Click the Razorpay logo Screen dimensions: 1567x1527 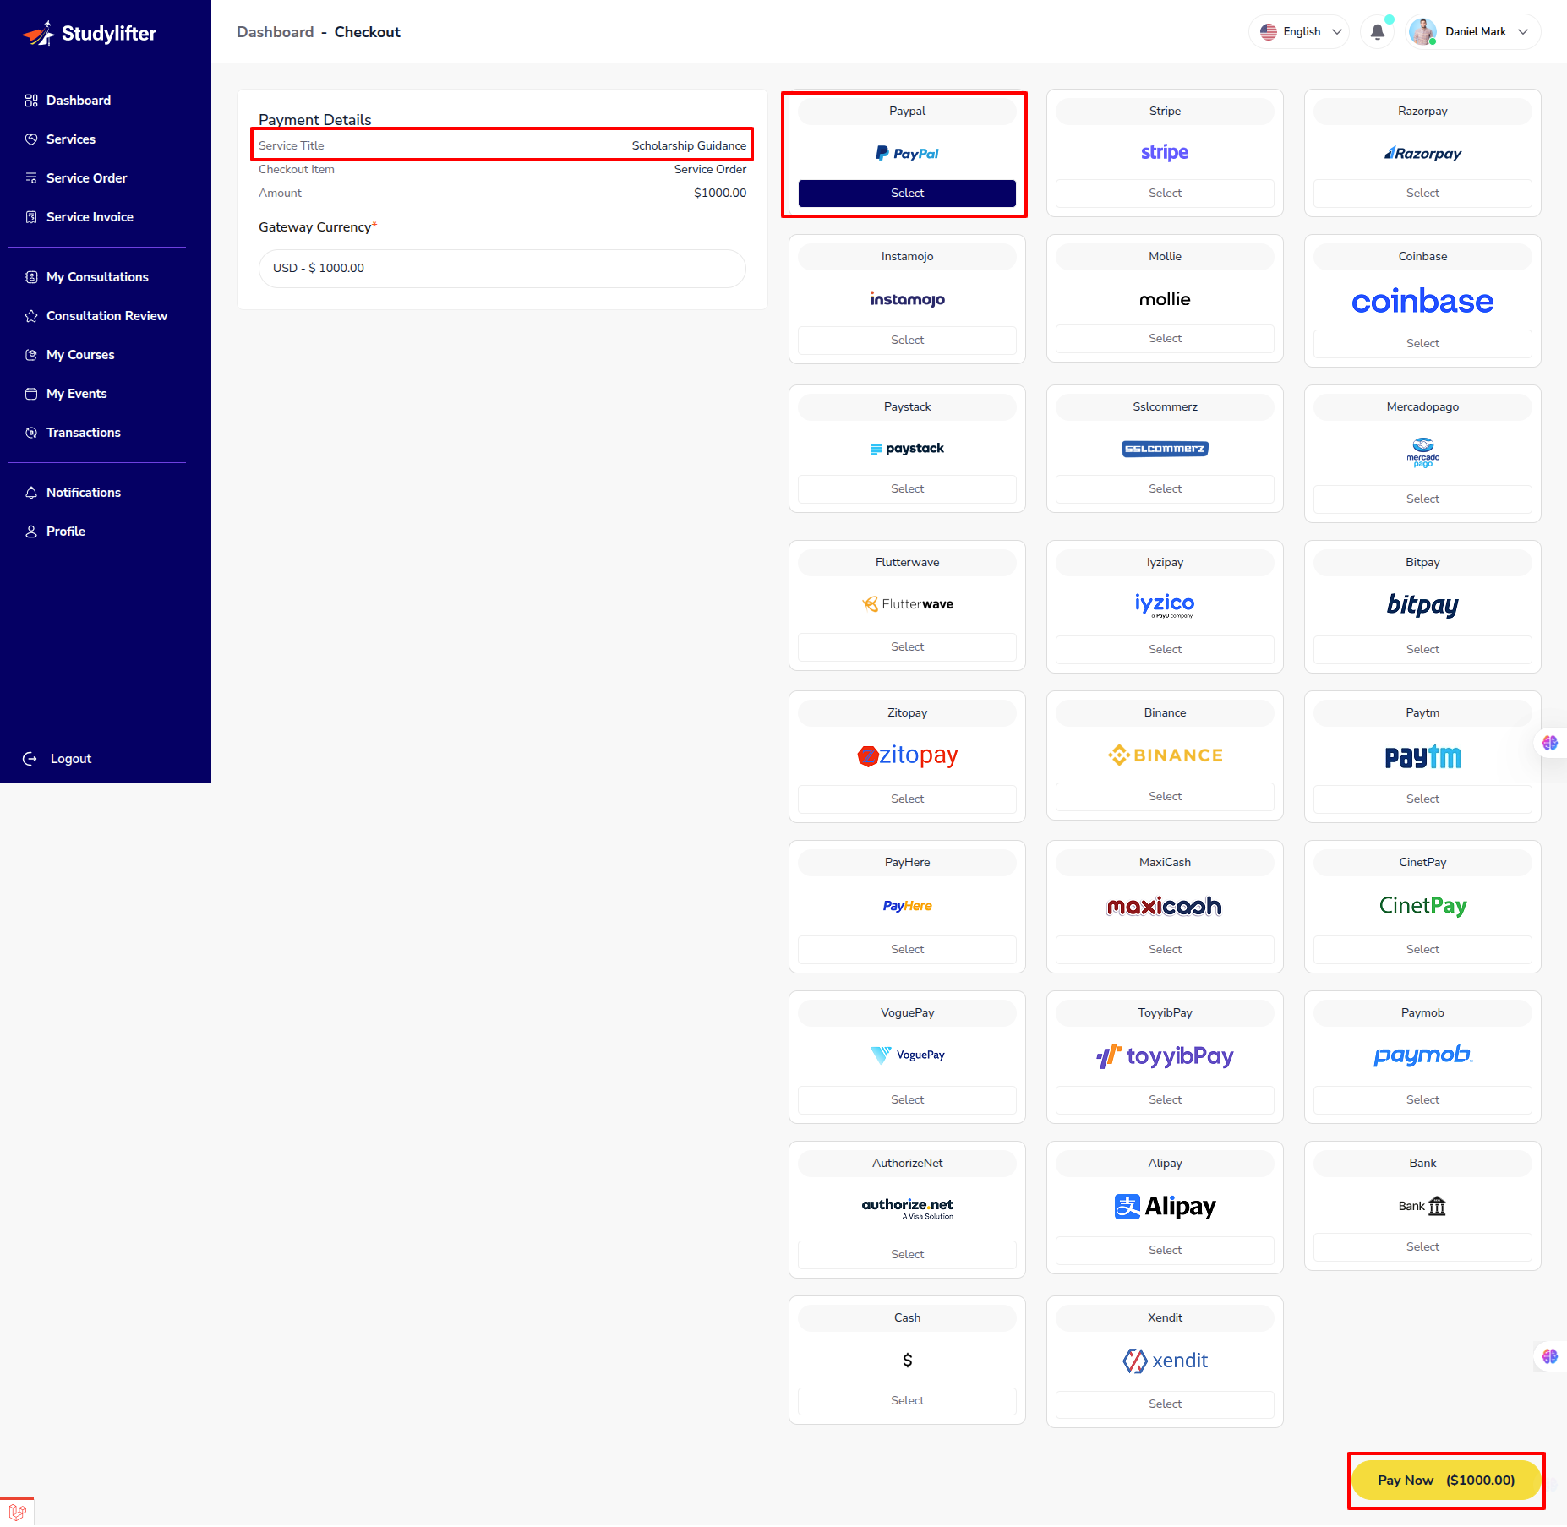(1422, 153)
